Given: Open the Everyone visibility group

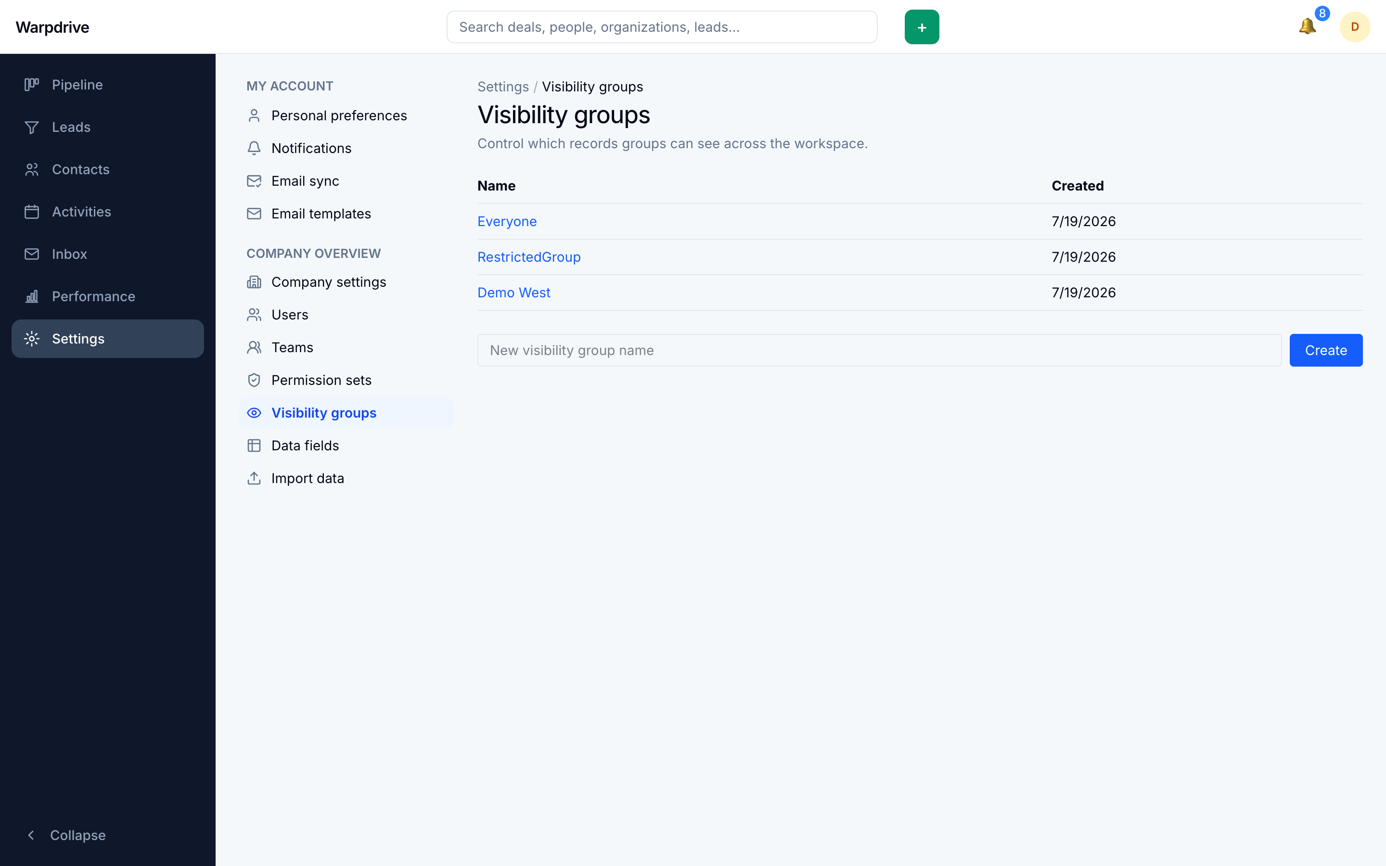Looking at the screenshot, I should click(507, 221).
